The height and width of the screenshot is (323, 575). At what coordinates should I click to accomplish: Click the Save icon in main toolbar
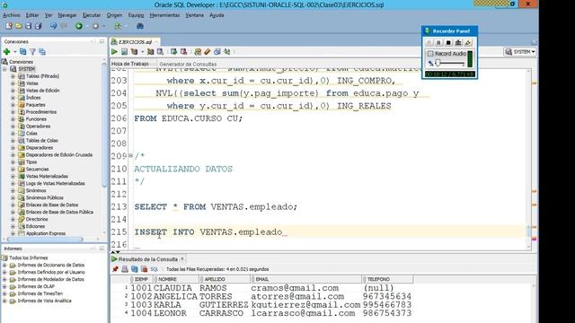tap(28, 26)
